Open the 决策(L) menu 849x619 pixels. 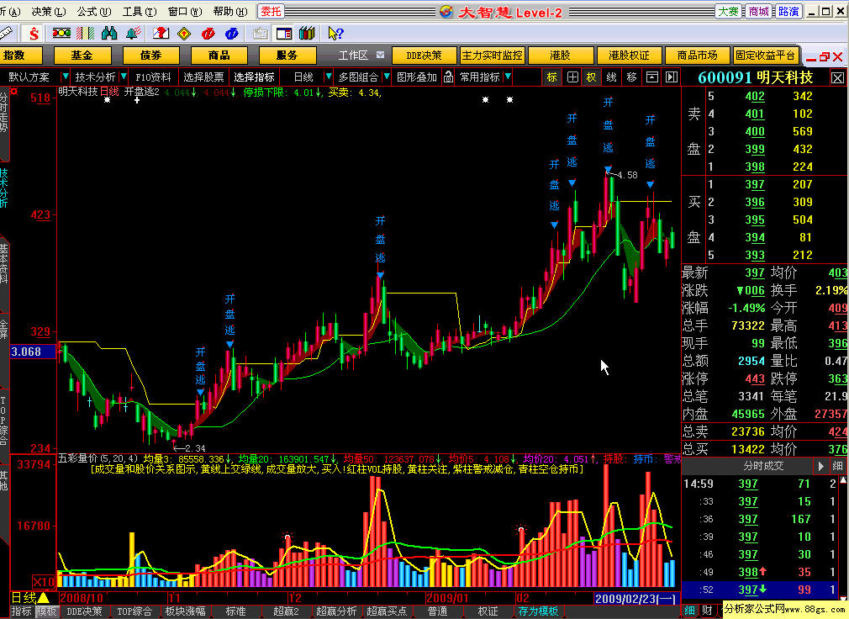48,12
